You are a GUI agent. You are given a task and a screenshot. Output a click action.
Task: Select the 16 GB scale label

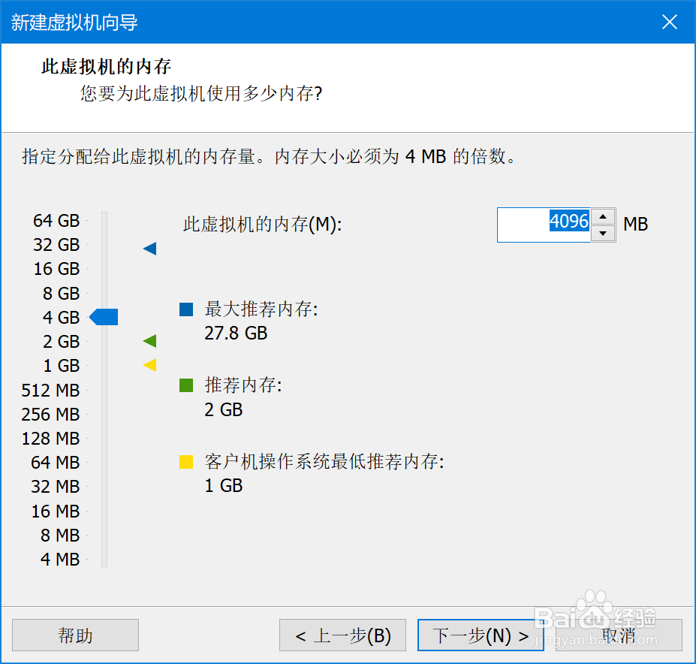coord(56,269)
